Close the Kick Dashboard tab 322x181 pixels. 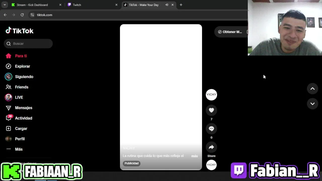click(60, 5)
